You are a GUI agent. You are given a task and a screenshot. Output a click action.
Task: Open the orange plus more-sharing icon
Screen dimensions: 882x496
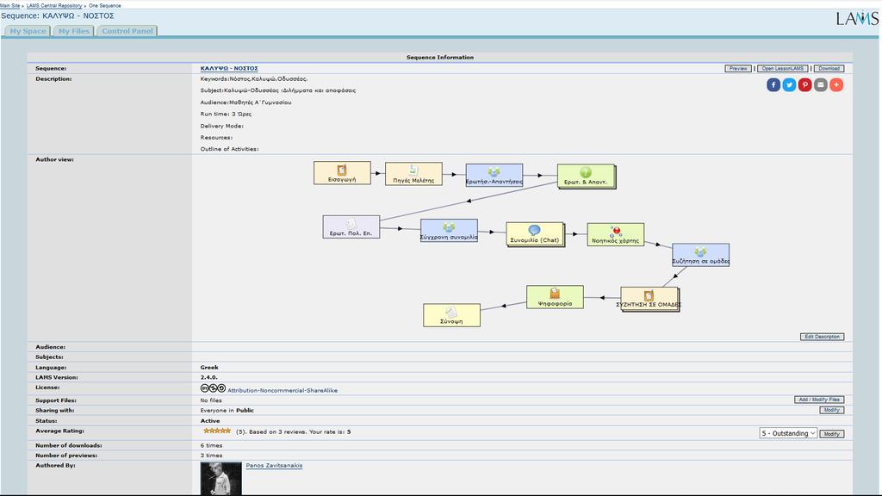tap(836, 85)
